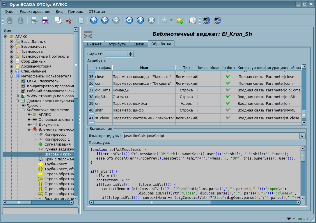This screenshot has height=223, width=316.
Task: Click the Имя column header
Action: point(144,68)
